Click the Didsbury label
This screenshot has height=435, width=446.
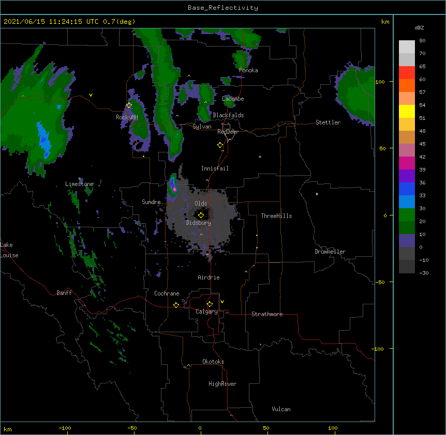(199, 223)
